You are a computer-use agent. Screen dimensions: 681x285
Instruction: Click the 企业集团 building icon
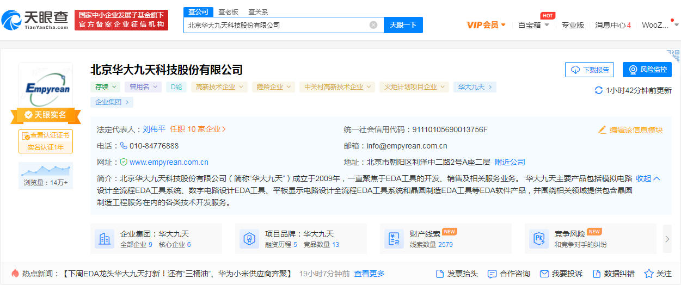105,239
